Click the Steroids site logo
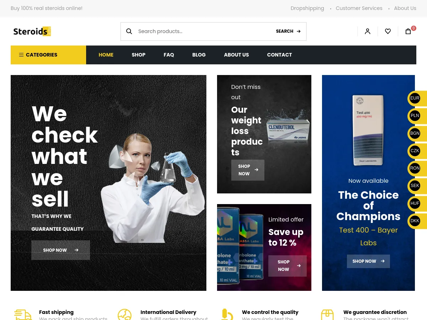This screenshot has height=320, width=427. tap(32, 31)
